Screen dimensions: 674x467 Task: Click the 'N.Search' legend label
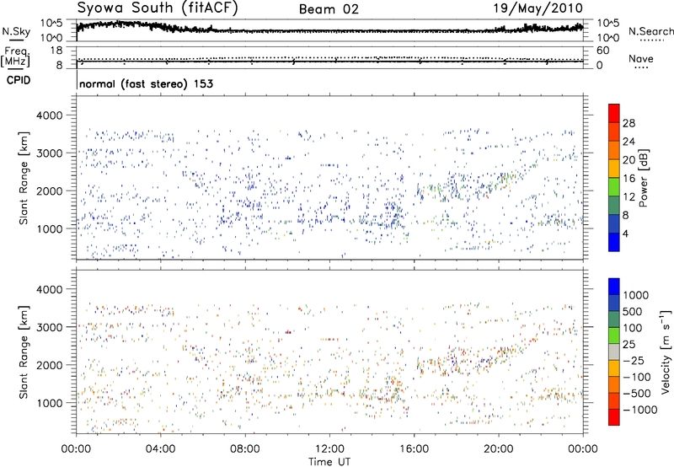(650, 31)
